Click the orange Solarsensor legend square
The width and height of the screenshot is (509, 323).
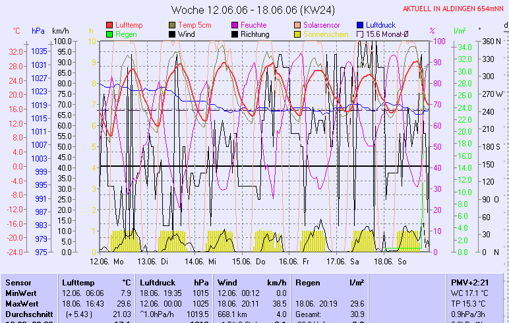(298, 25)
